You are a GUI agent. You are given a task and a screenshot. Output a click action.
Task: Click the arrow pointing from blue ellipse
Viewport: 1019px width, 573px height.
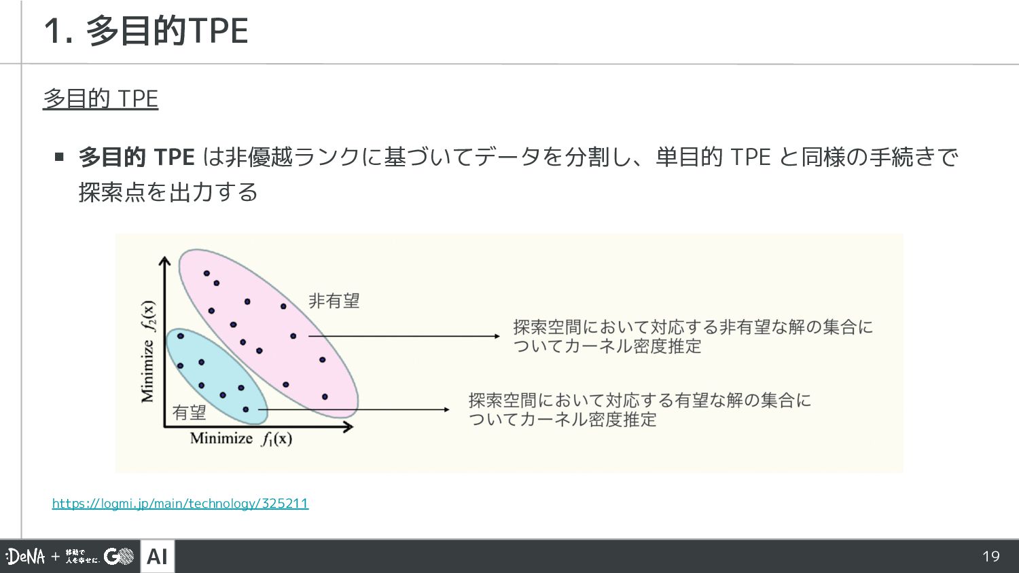coord(380,409)
